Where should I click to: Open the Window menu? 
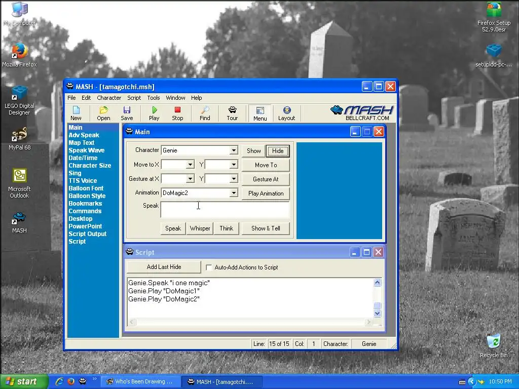pyautogui.click(x=175, y=98)
